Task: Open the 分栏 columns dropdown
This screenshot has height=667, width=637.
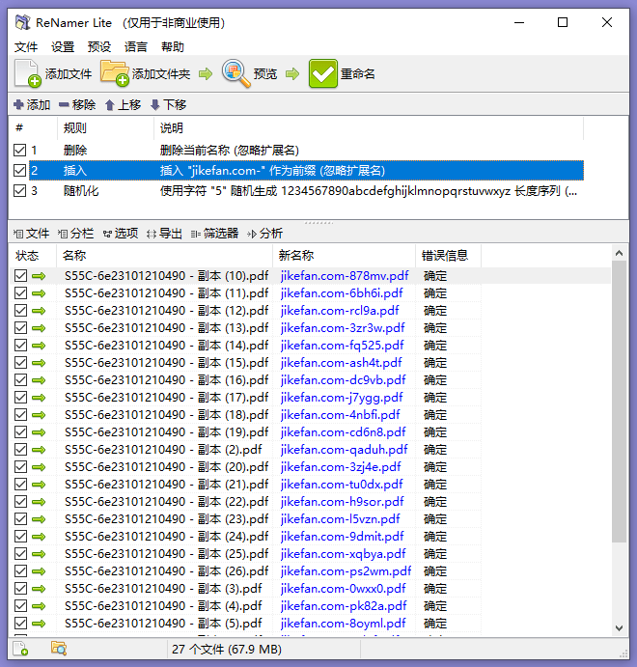Action: (x=75, y=234)
